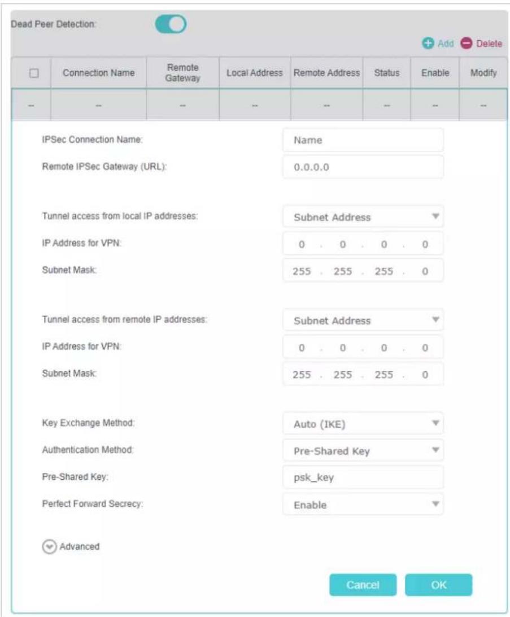
Task: Click the Modify column header
Action: click(483, 73)
